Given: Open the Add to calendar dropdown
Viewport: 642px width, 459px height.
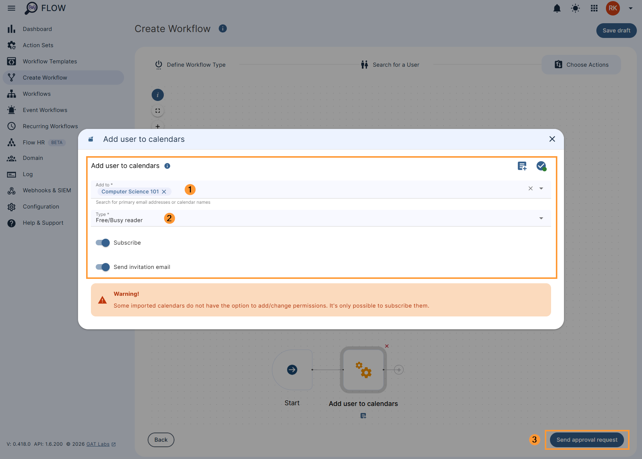Looking at the screenshot, I should 541,188.
